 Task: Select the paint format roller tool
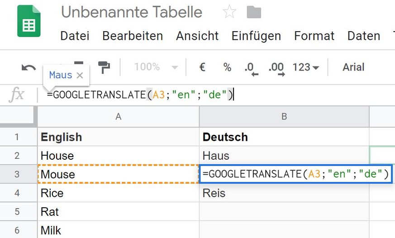tap(104, 67)
